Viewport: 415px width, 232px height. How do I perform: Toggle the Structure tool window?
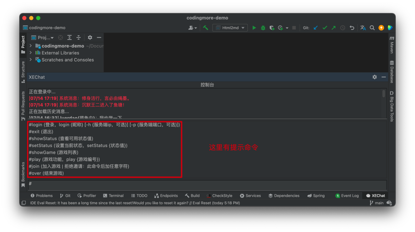tap(23, 70)
